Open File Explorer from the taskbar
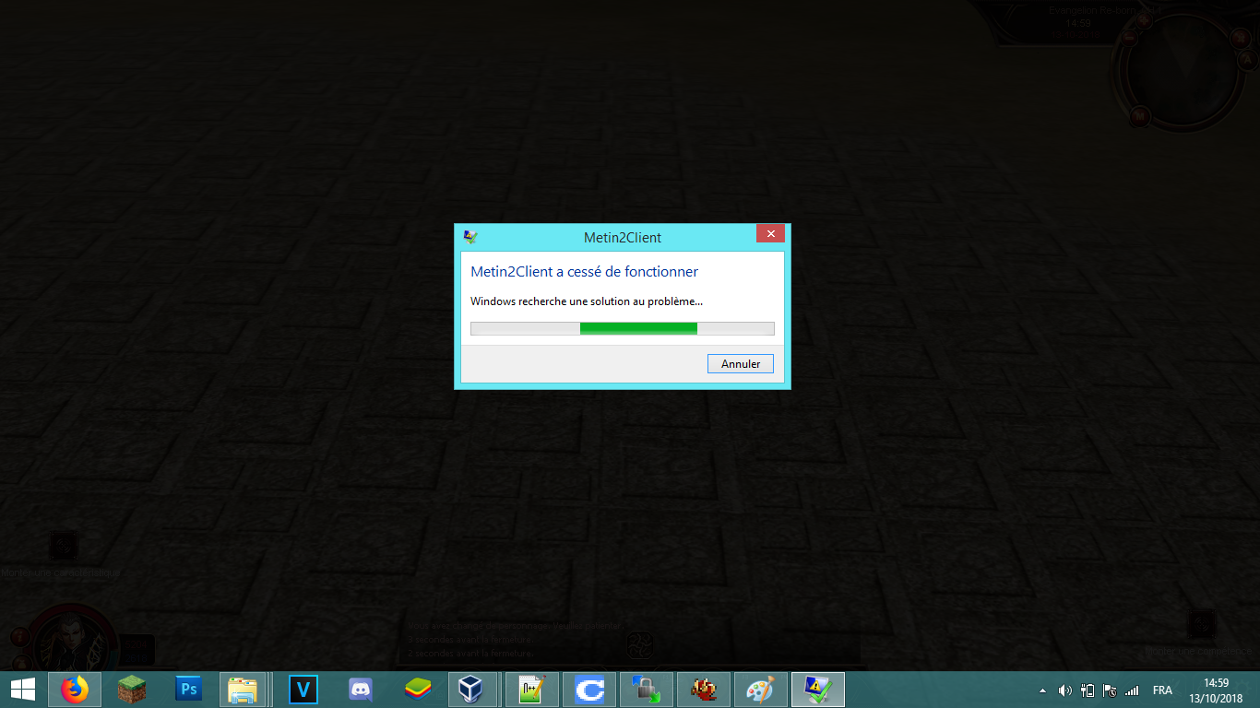The image size is (1260, 708). pyautogui.click(x=244, y=690)
